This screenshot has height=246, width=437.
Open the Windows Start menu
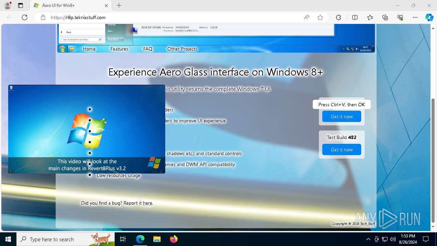pos(8,239)
